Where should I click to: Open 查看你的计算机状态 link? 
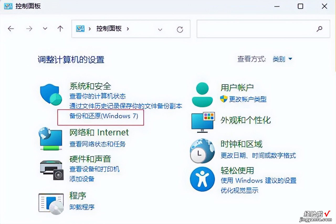click(x=98, y=96)
